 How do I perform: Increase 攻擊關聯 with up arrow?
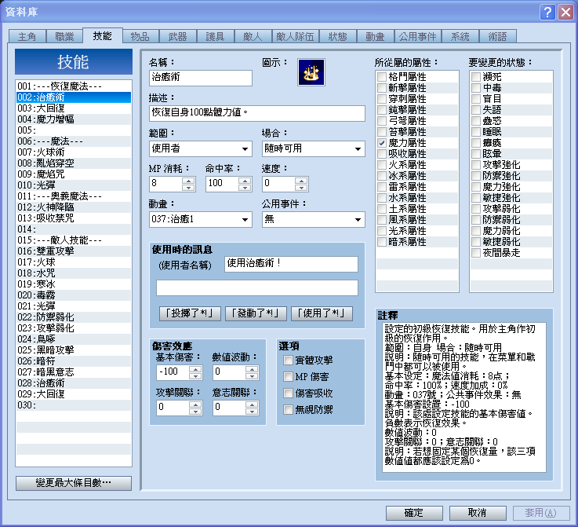pyautogui.click(x=195, y=404)
